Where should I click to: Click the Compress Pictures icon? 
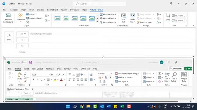pos(28,22)
